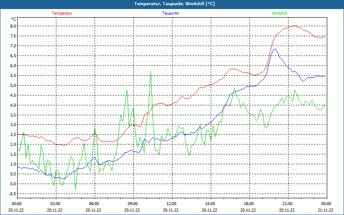
Task: Click the 1,5 y-axis value
Action: coord(13,154)
